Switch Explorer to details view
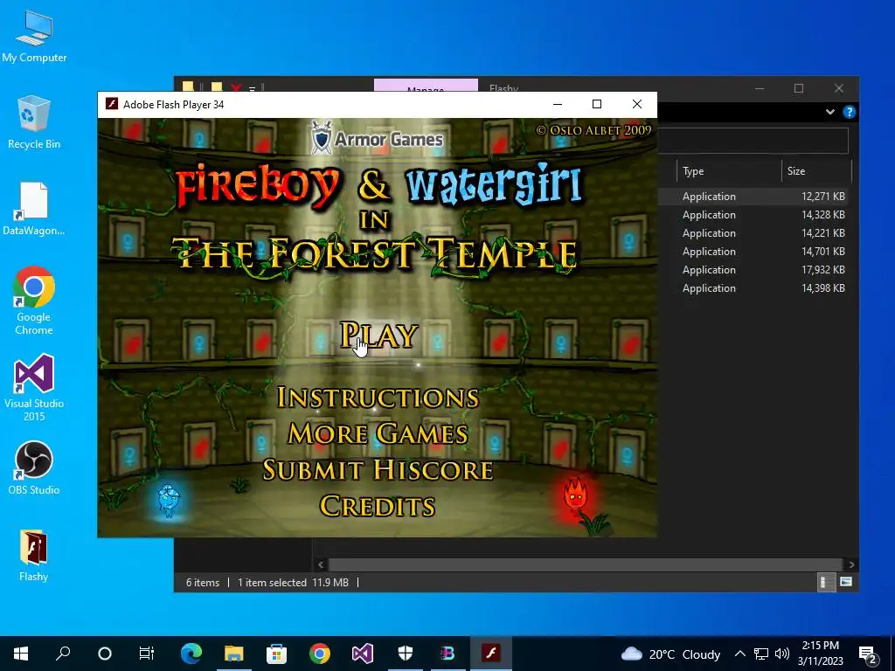Viewport: 895px width, 671px height. pyautogui.click(x=826, y=582)
